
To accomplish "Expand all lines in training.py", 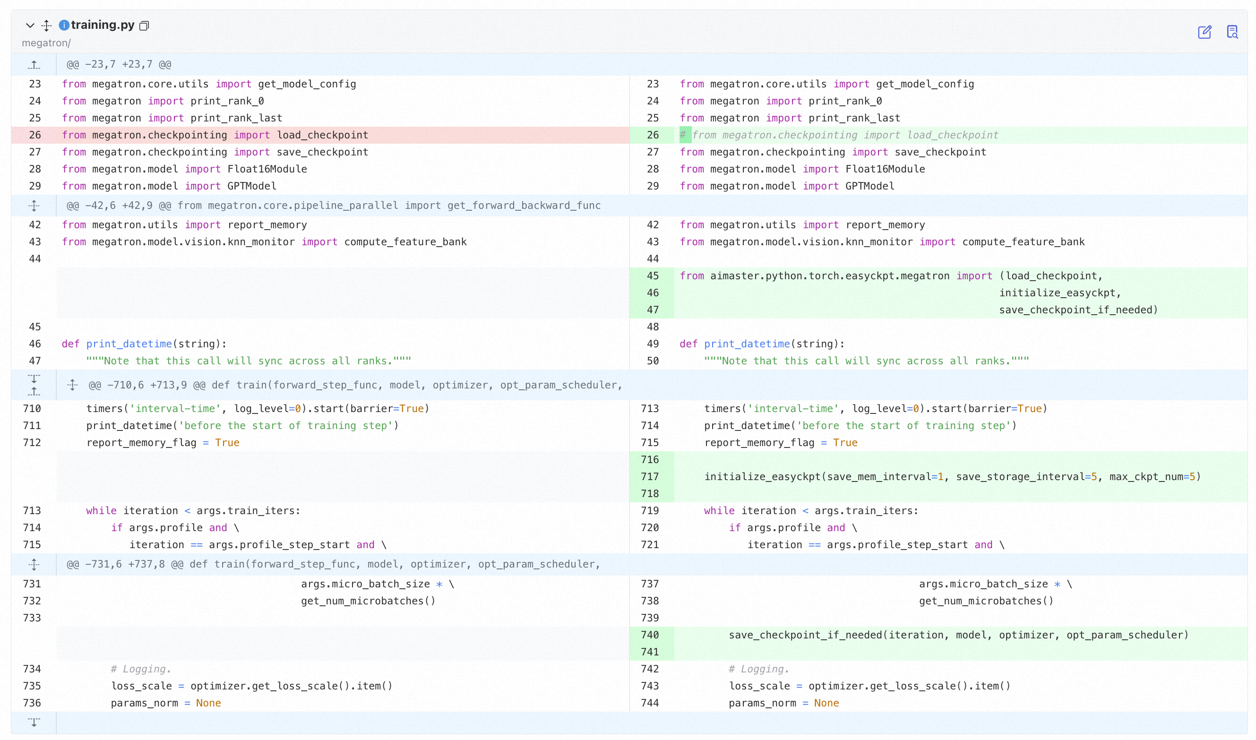I will click(x=46, y=25).
